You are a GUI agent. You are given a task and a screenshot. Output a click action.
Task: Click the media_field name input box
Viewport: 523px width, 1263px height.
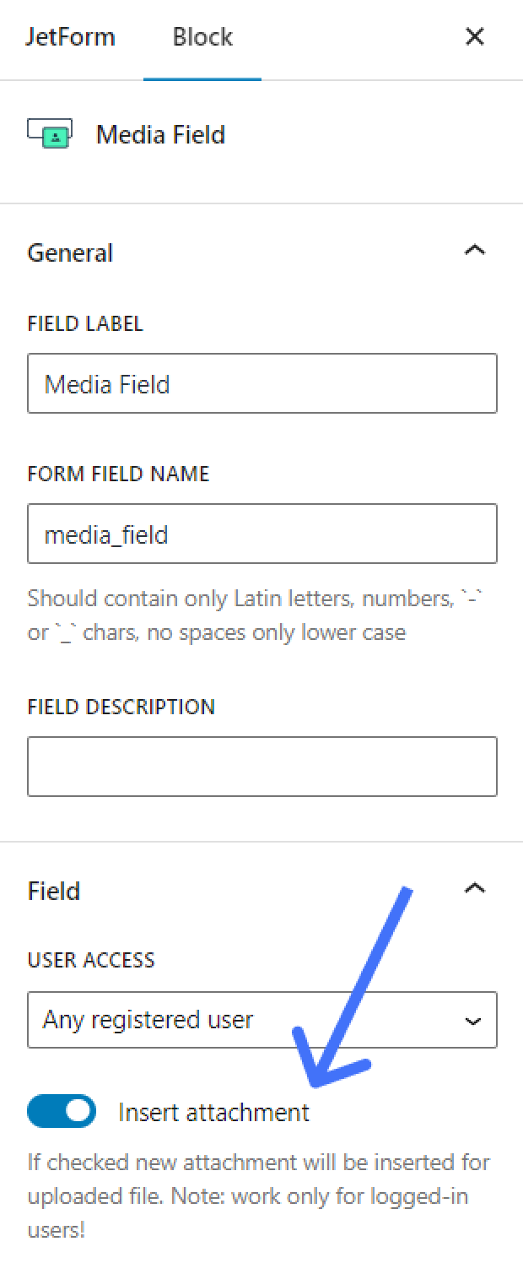(262, 534)
